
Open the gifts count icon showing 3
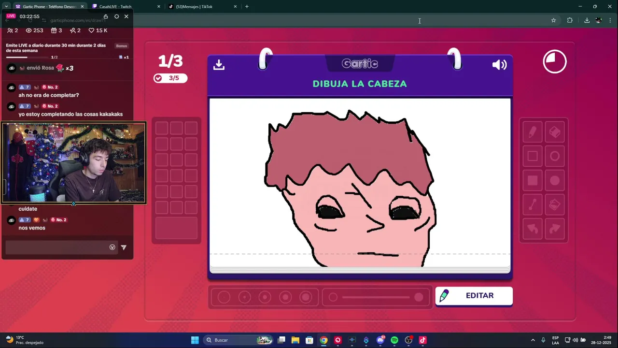[x=56, y=30]
